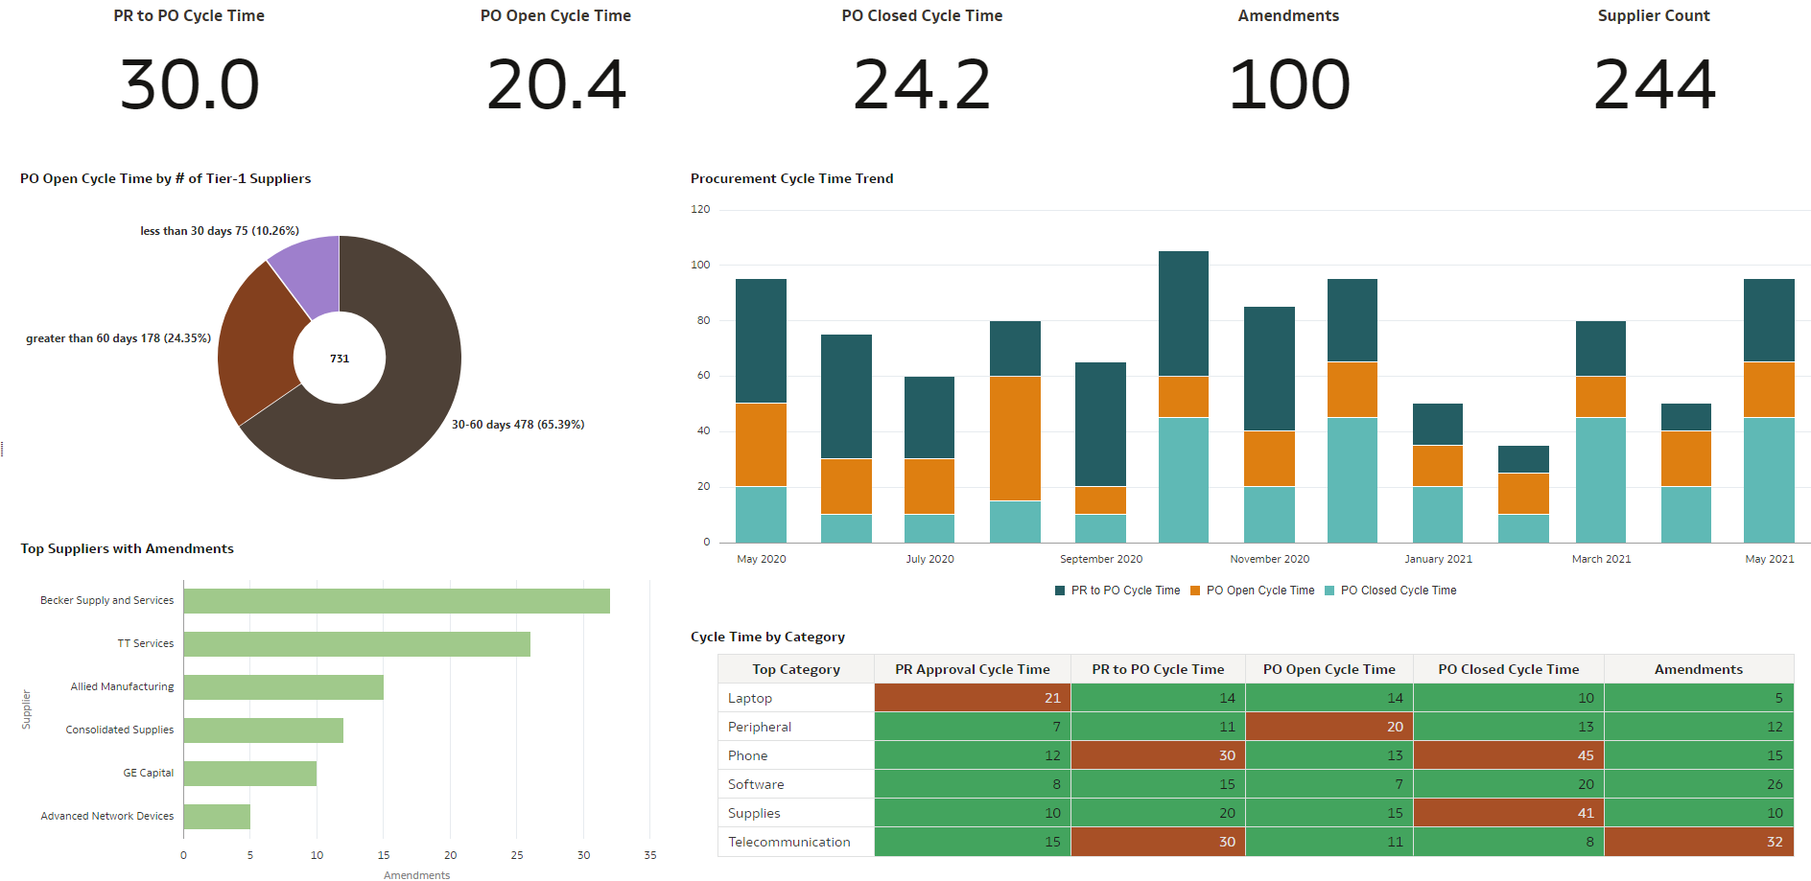This screenshot has height=881, width=1811.
Task: Click the teal PO Closed segment for January 2021
Action: [1438, 515]
